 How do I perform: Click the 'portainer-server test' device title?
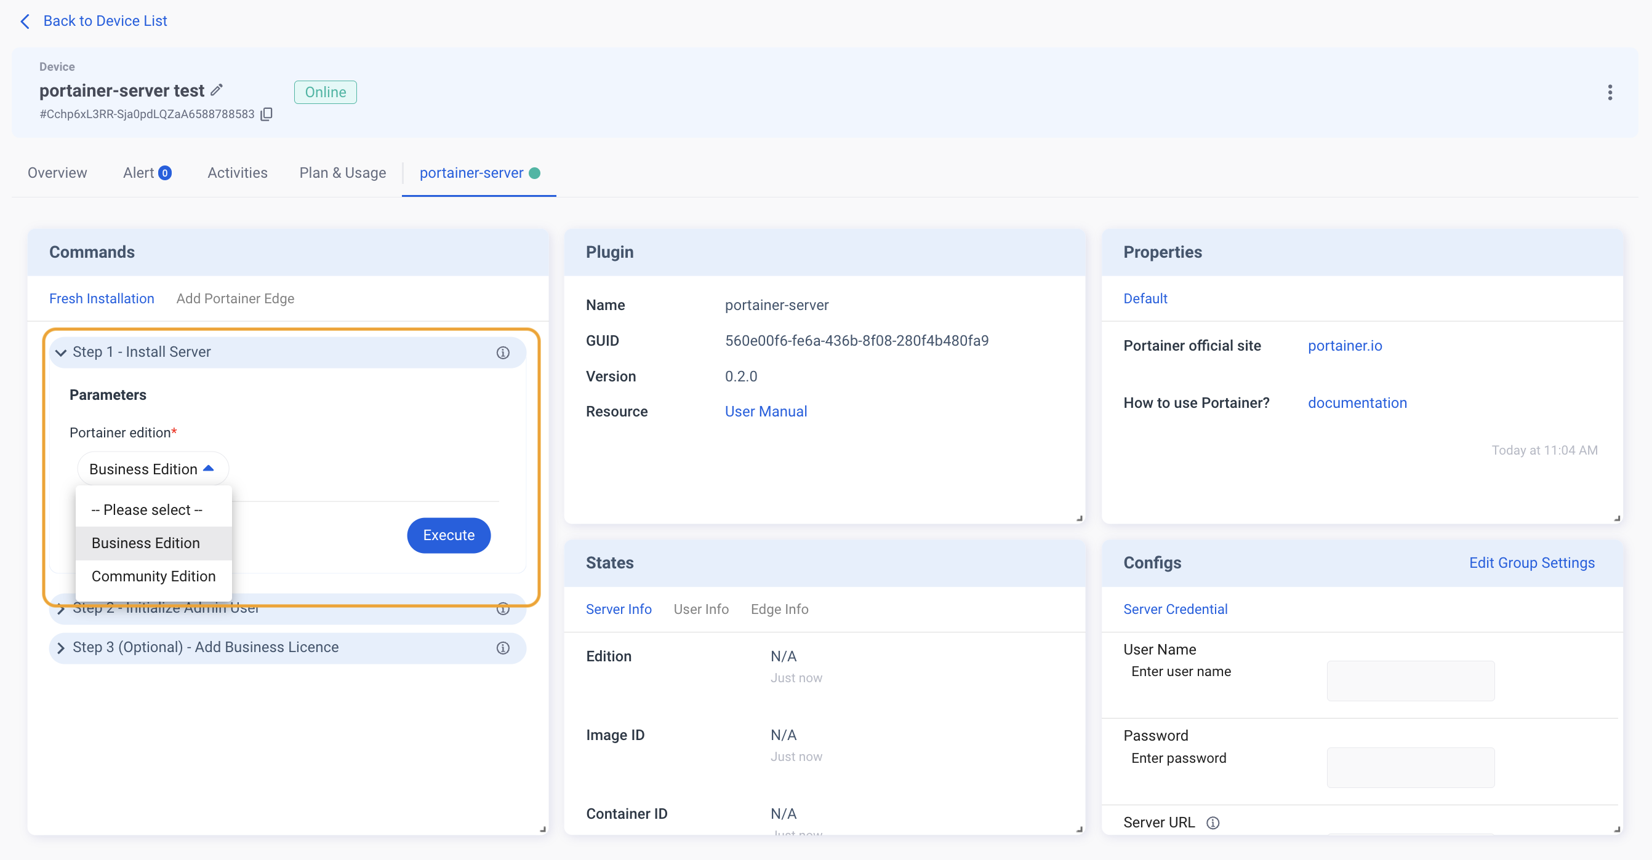pyautogui.click(x=122, y=90)
